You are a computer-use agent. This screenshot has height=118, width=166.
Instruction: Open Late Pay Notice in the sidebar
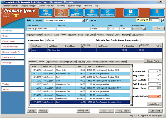[13, 57]
